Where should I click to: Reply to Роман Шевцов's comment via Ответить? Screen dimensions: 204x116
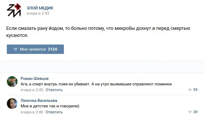[54, 90]
